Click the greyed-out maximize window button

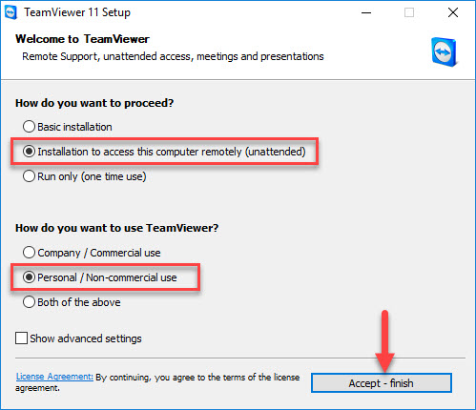tap(409, 12)
